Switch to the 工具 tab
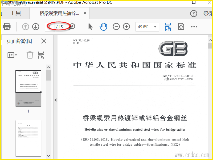The height and width of the screenshot is (160, 213). coord(15,13)
